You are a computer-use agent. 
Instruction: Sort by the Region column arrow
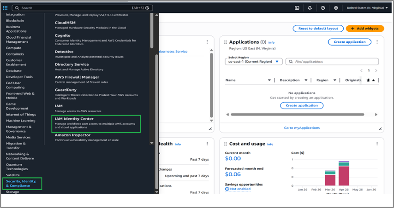pyautogui.click(x=334, y=80)
